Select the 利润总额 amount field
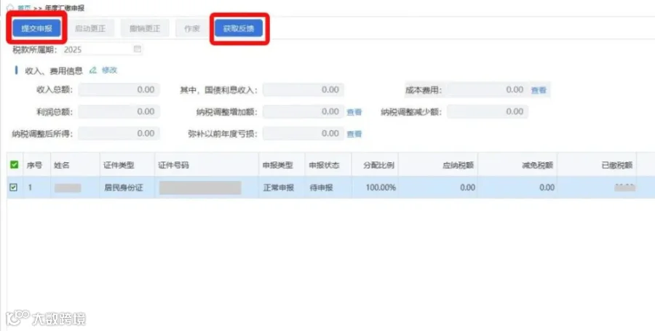 coord(119,111)
